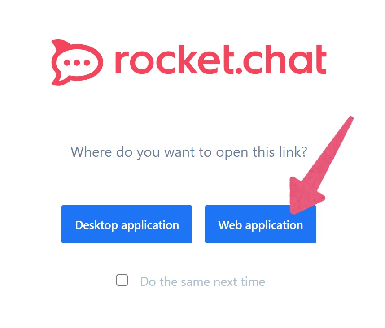Screen dimensions: 385x328
Task: Click the three dots inside the logo bubble
Action: pyautogui.click(x=77, y=63)
